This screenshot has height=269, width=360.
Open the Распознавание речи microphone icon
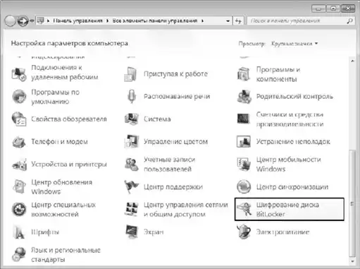(x=132, y=97)
